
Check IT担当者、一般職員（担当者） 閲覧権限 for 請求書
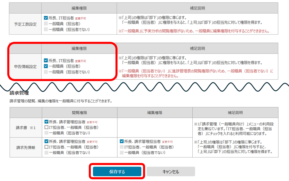click(x=46, y=127)
